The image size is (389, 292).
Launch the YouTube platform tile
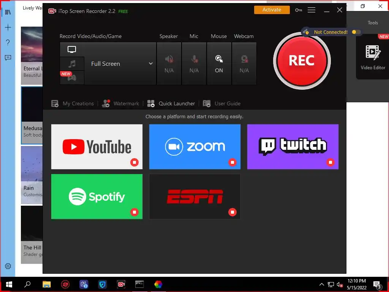(x=97, y=147)
